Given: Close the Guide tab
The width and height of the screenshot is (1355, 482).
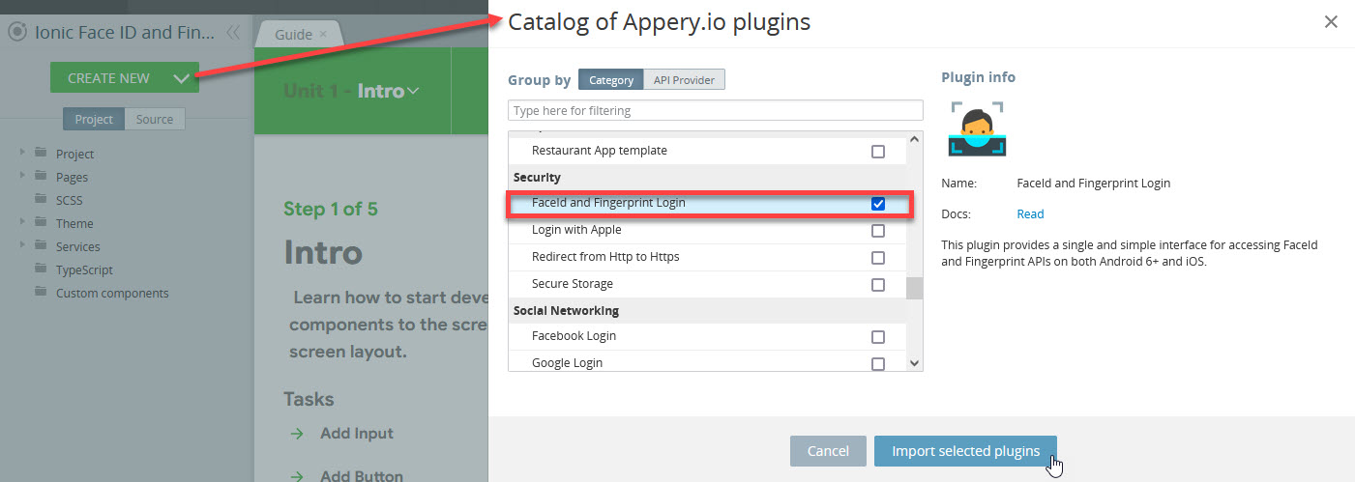Looking at the screenshot, I should coord(323,34).
